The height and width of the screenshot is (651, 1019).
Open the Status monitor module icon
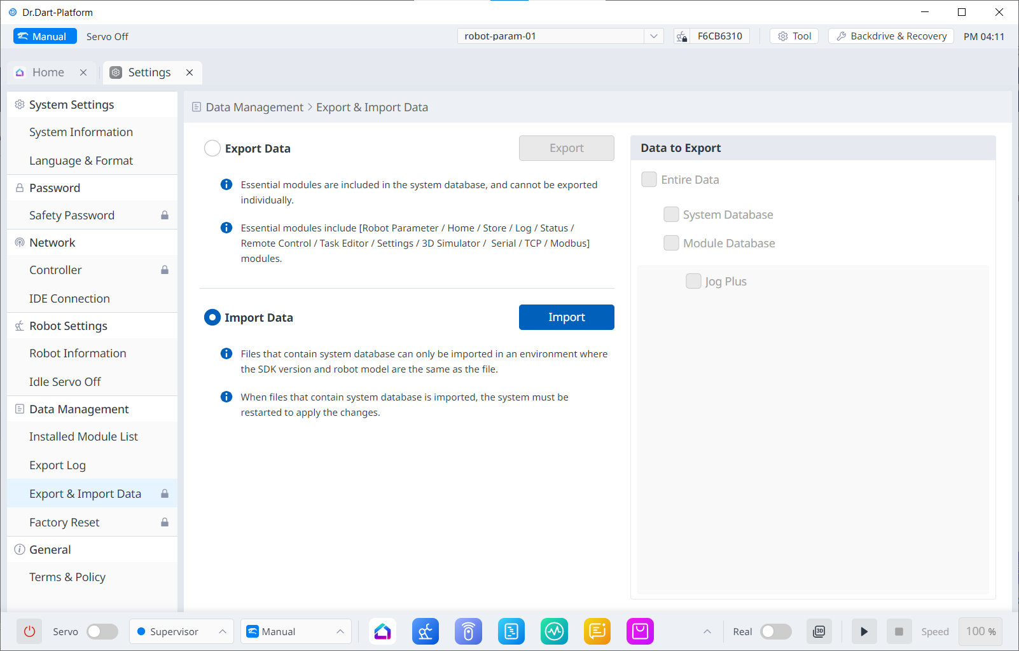554,631
